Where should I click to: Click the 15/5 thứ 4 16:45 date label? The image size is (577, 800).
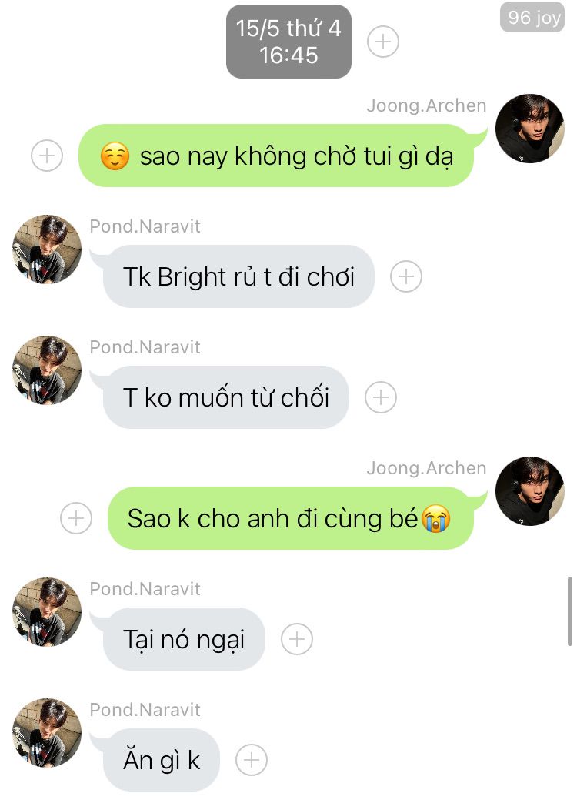[x=288, y=42]
